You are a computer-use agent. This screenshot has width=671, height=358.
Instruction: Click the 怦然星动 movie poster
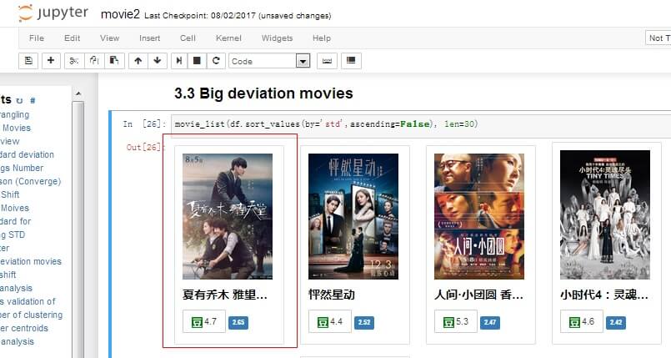click(x=353, y=216)
